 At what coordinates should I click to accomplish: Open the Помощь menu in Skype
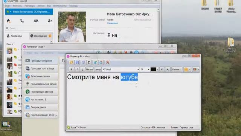[x=73, y=6]
